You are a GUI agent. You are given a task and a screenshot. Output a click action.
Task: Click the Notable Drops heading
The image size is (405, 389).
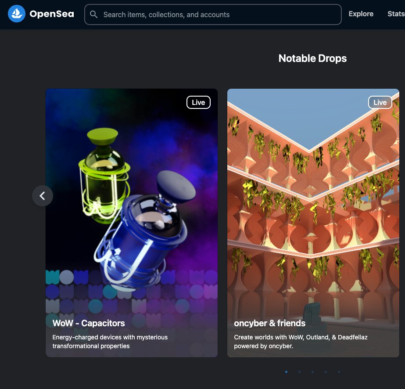click(312, 58)
